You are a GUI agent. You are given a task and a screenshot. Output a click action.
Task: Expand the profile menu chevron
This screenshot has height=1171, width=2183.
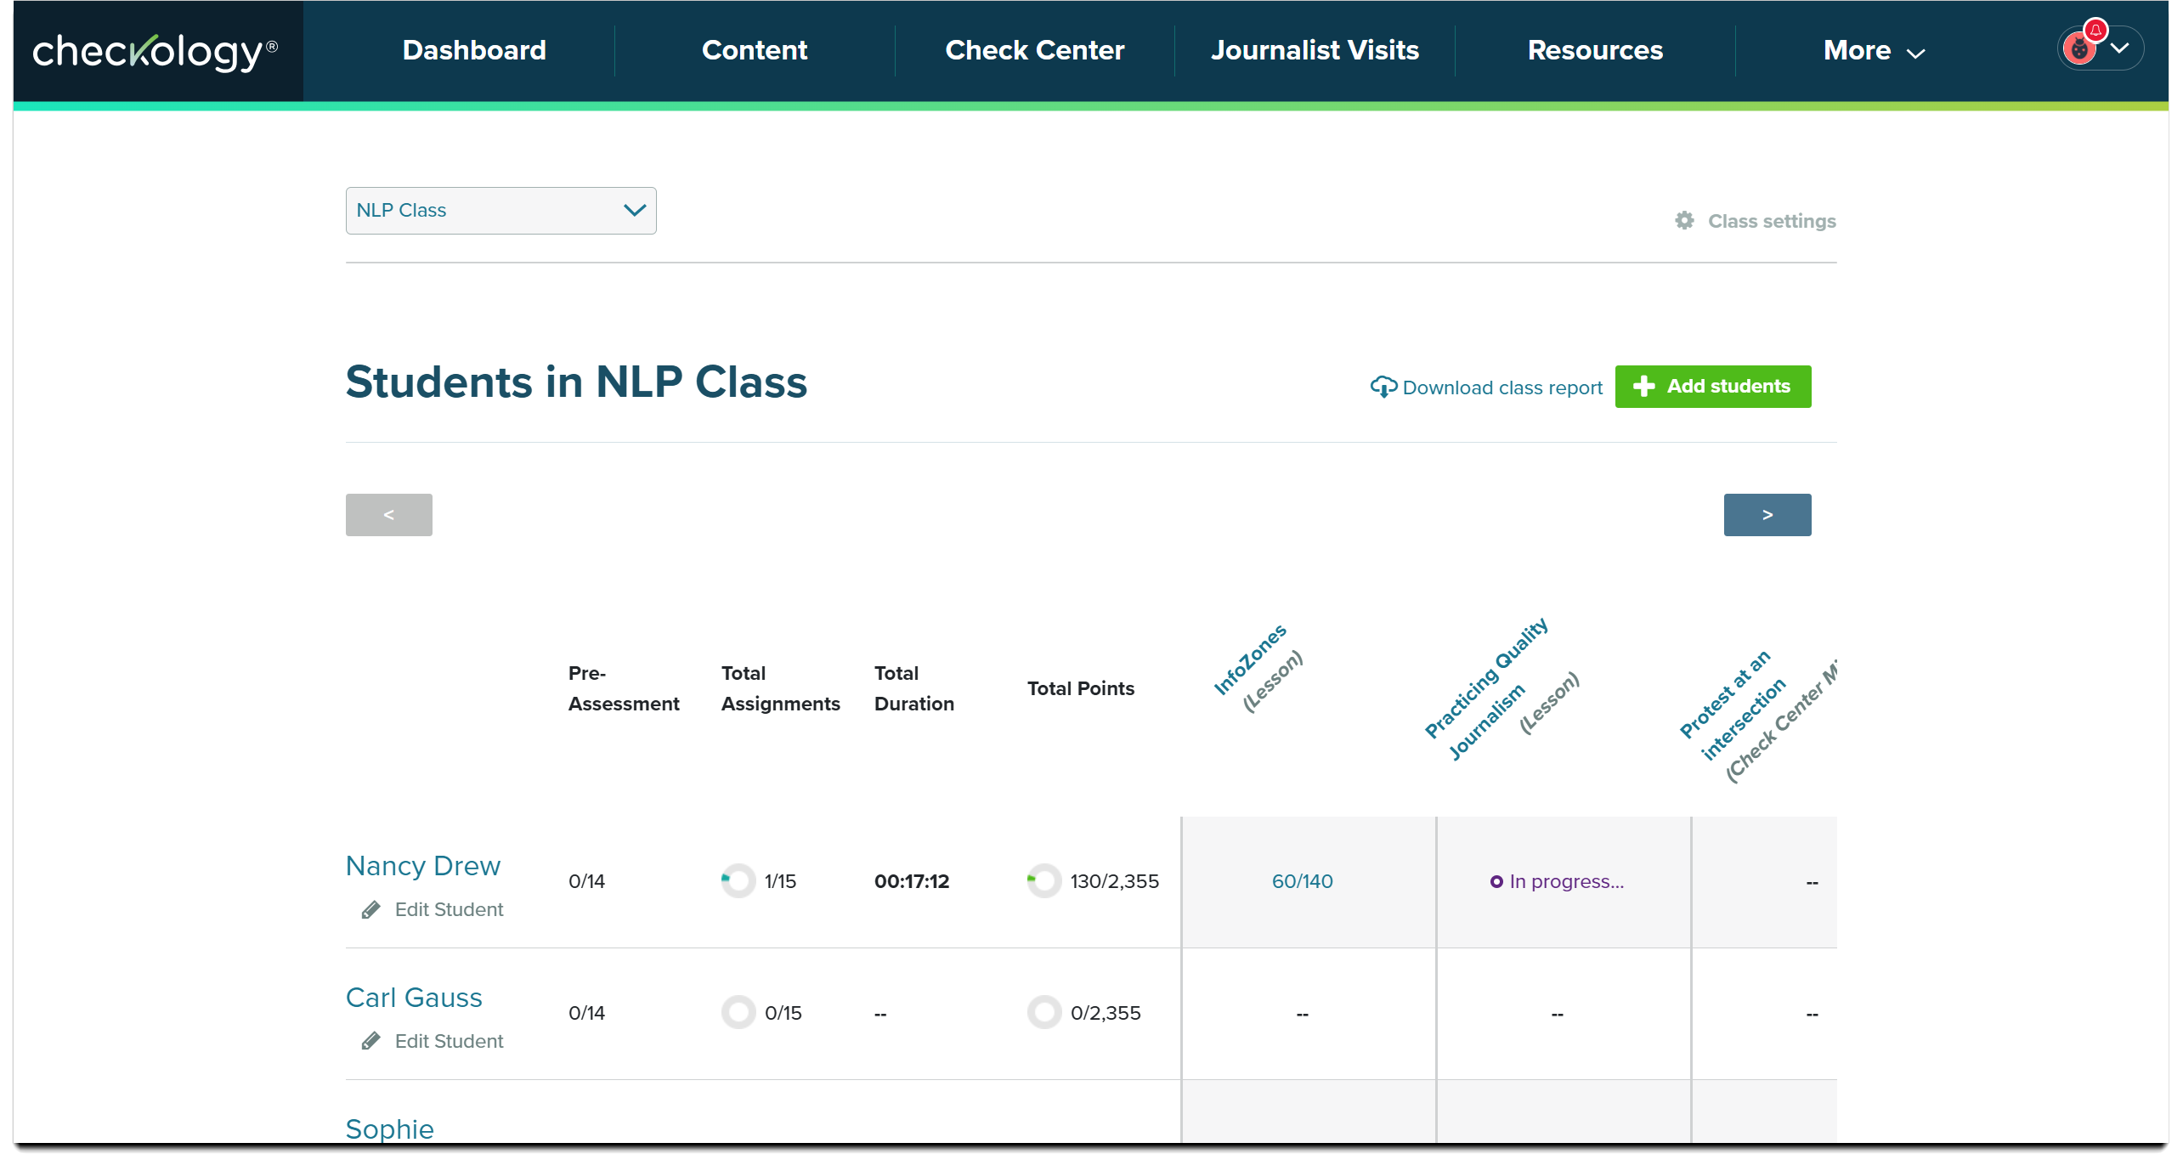(2120, 48)
